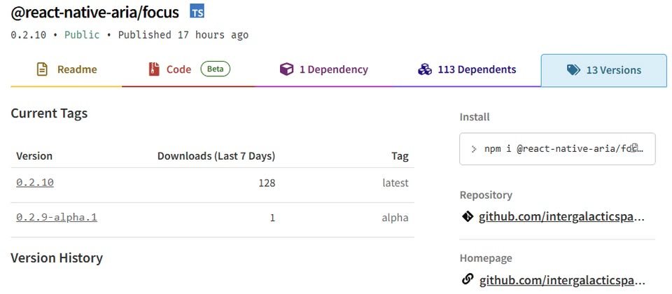Screen dimensions: 672x294
Task: Open the 1 Dependency tab
Action: [x=323, y=70]
